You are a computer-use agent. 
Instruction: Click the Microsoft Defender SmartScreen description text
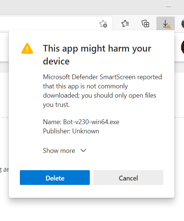102,91
